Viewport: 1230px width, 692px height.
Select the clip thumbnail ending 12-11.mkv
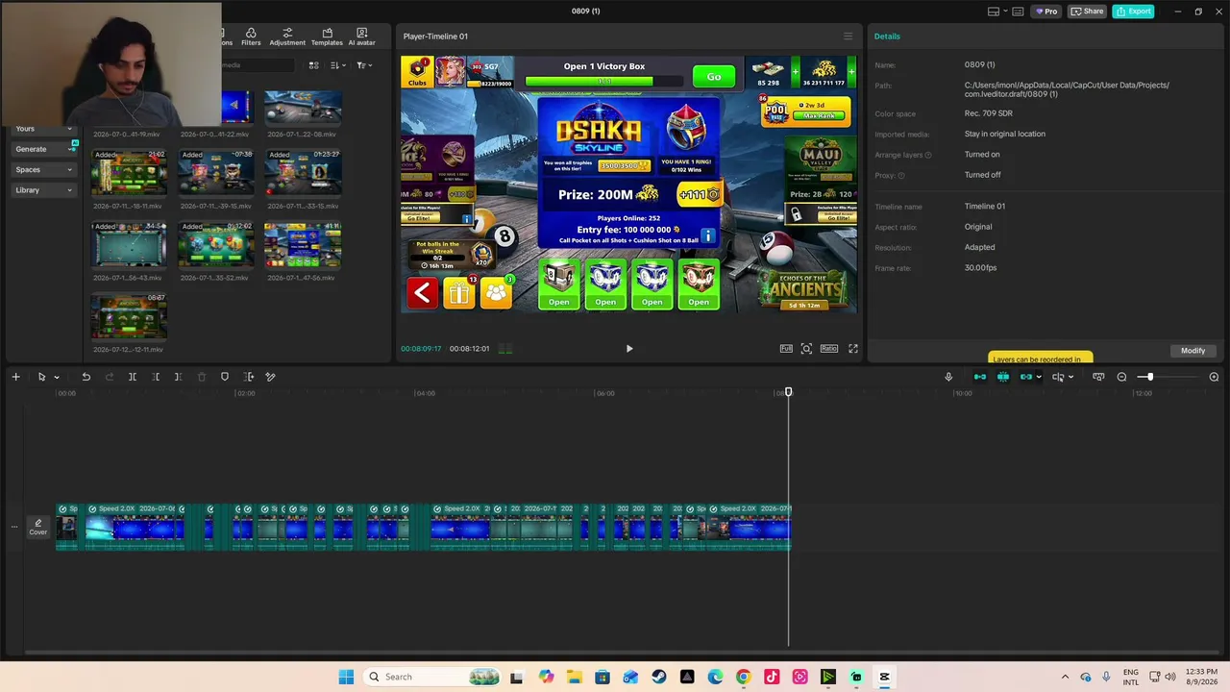click(x=129, y=317)
